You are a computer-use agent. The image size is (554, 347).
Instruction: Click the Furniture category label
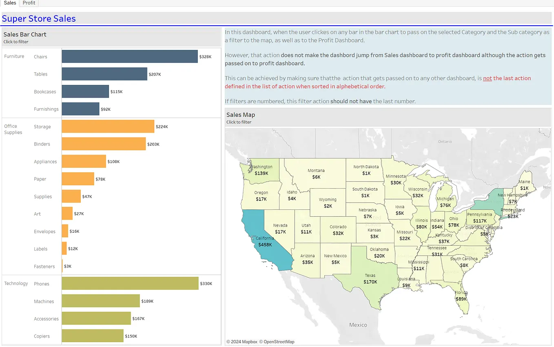(x=14, y=56)
